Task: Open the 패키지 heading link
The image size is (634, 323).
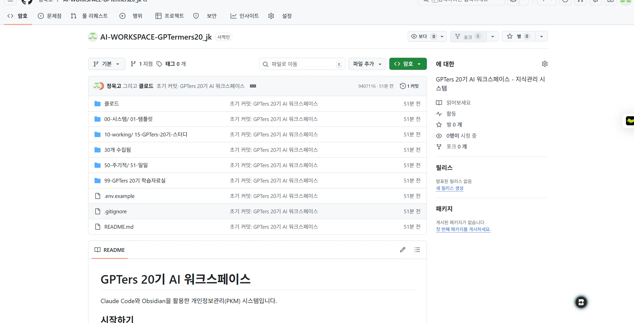Action: click(444, 209)
